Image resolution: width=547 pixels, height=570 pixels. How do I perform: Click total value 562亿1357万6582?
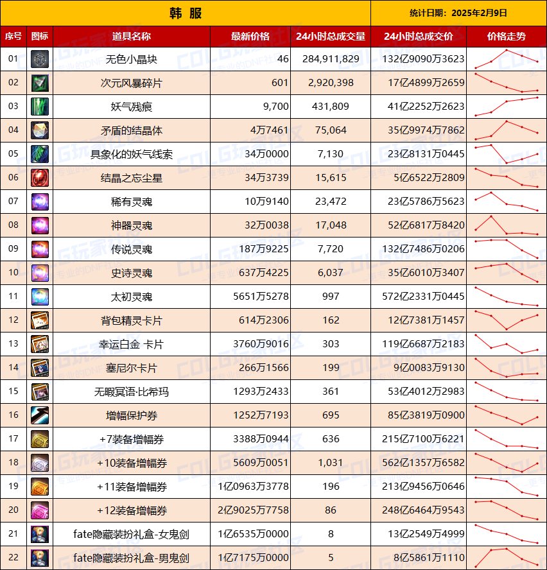(423, 463)
